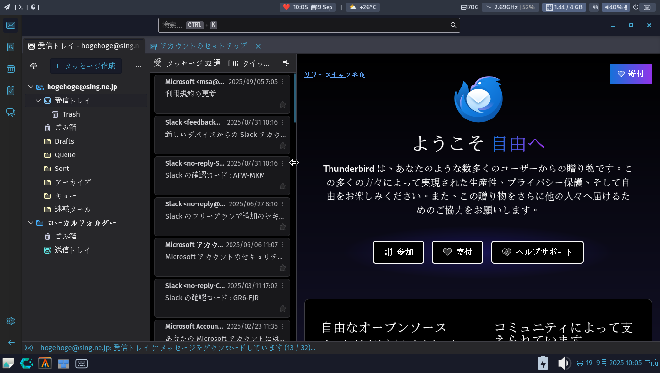The width and height of the screenshot is (660, 373).
Task: Click the purple 寄付 button at top right
Action: (631, 74)
